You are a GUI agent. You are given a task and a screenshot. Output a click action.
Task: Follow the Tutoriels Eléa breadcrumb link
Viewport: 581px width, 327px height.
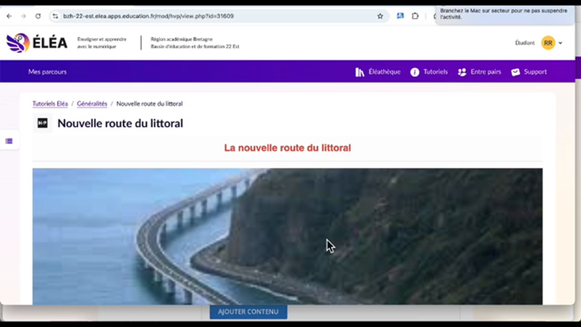[50, 104]
